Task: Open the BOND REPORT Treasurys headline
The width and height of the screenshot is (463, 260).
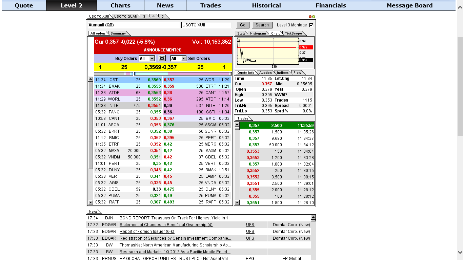Action: tap(176, 218)
